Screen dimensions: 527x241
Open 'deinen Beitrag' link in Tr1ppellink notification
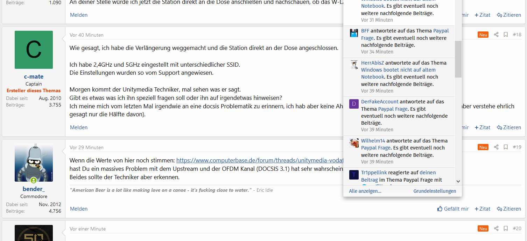pos(399,176)
